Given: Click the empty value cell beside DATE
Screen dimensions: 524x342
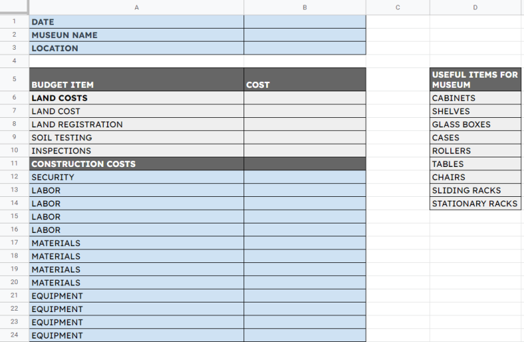Looking at the screenshot, I should pos(305,22).
